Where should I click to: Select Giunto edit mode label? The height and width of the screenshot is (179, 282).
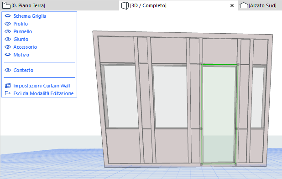[21, 39]
